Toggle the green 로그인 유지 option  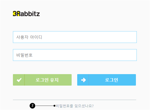pyautogui.click(x=42, y=80)
